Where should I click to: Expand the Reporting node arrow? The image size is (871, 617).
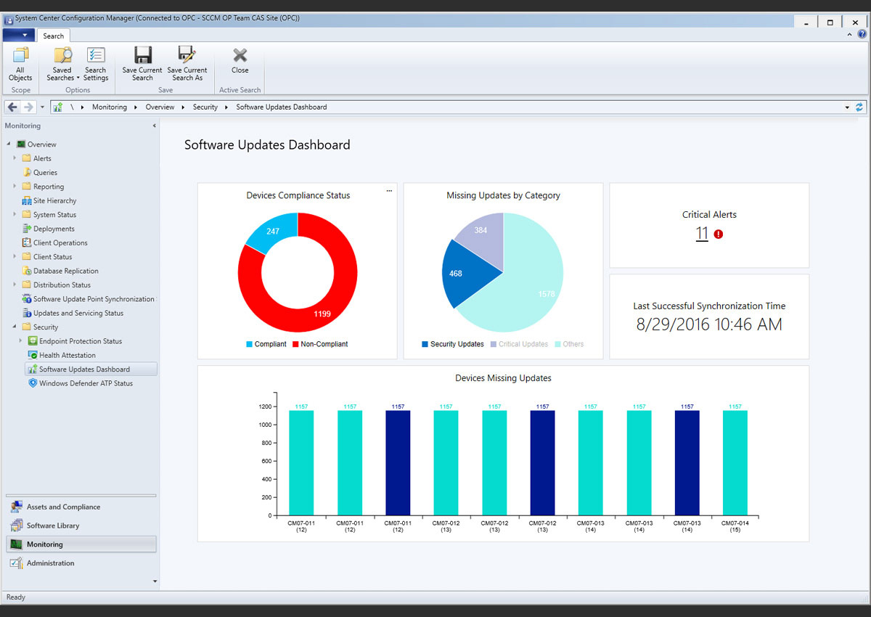tap(15, 187)
